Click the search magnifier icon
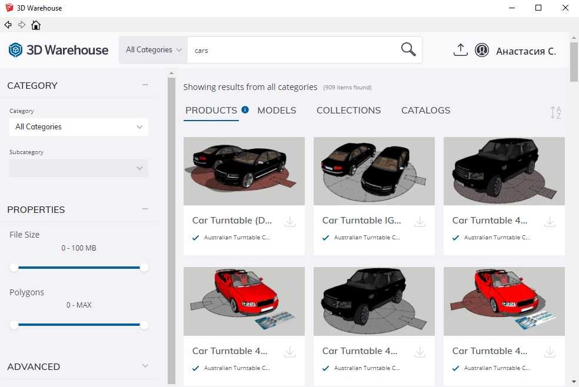This screenshot has height=387, width=579. [x=408, y=49]
